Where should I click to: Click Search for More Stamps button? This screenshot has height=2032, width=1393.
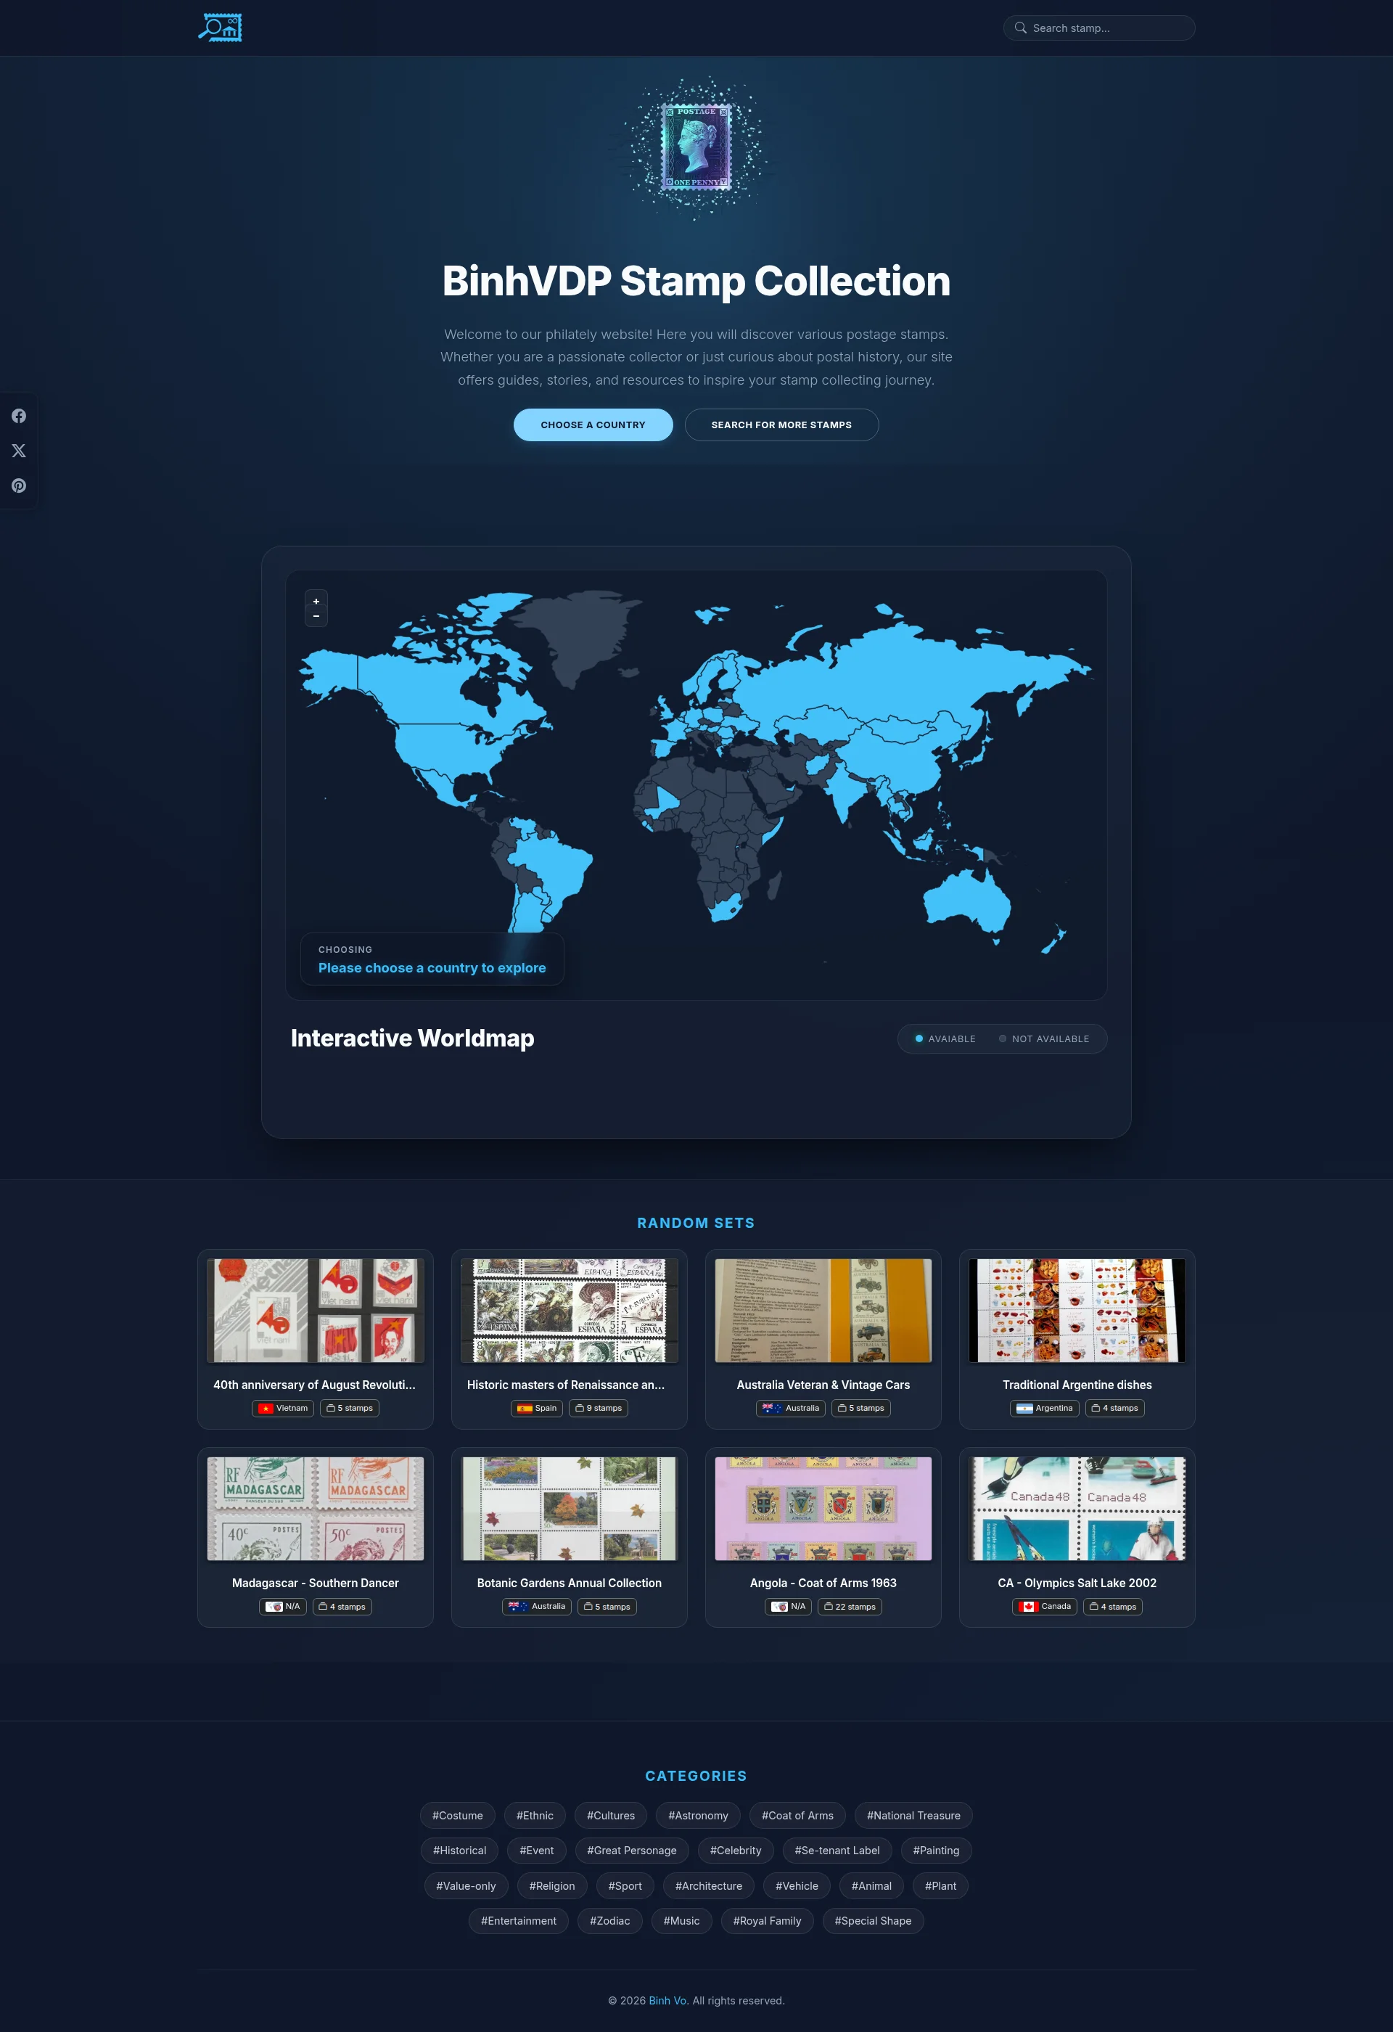pyautogui.click(x=781, y=425)
